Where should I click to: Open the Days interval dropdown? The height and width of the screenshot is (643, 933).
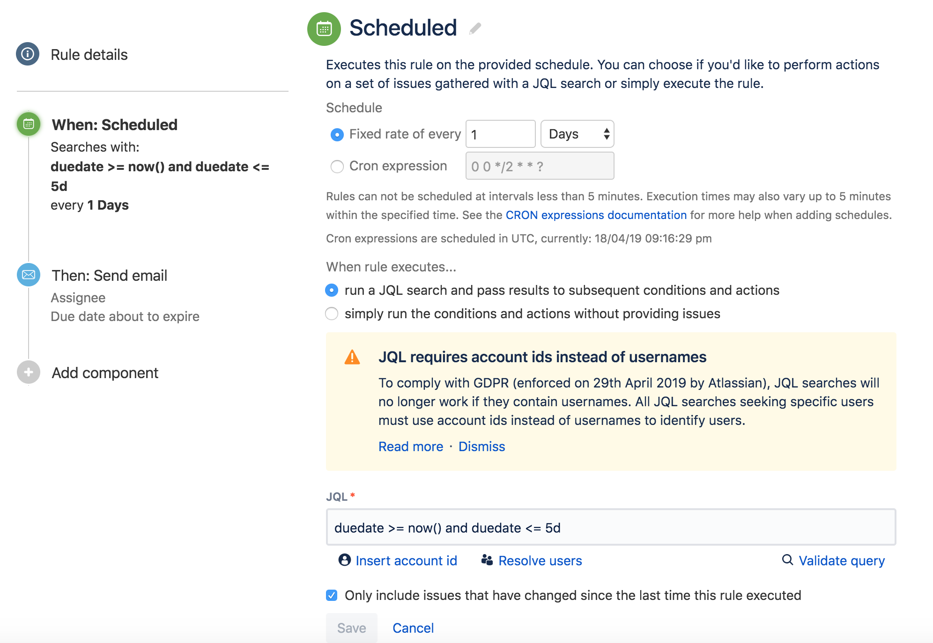pos(577,134)
